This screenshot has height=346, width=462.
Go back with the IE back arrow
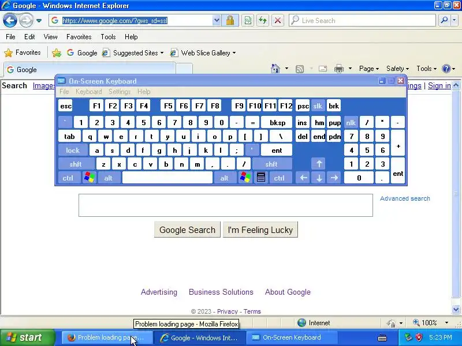click(10, 21)
